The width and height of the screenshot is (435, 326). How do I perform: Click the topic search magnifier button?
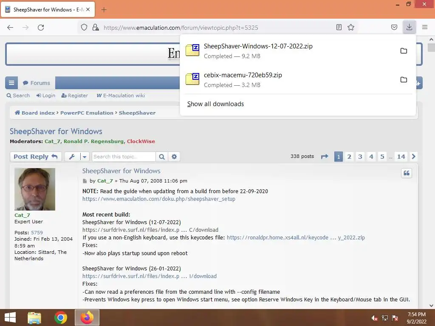pos(162,157)
